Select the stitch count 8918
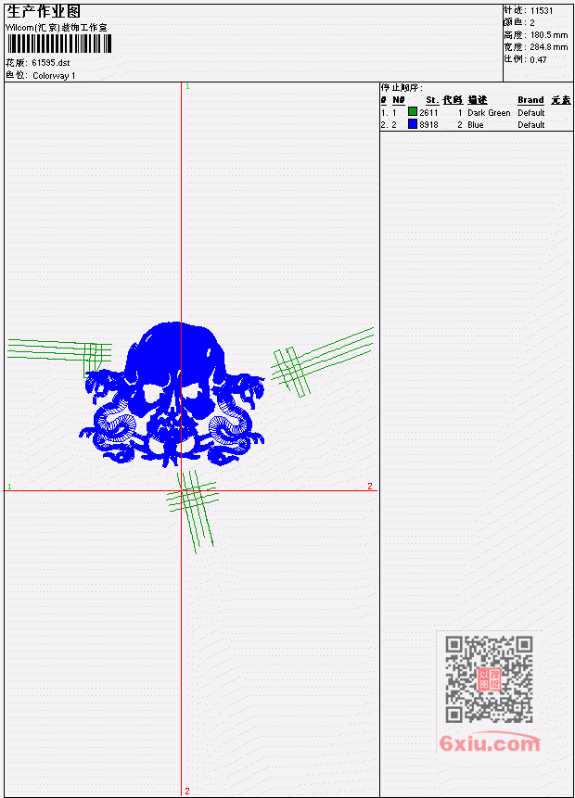The height and width of the screenshot is (798, 575). [x=428, y=125]
